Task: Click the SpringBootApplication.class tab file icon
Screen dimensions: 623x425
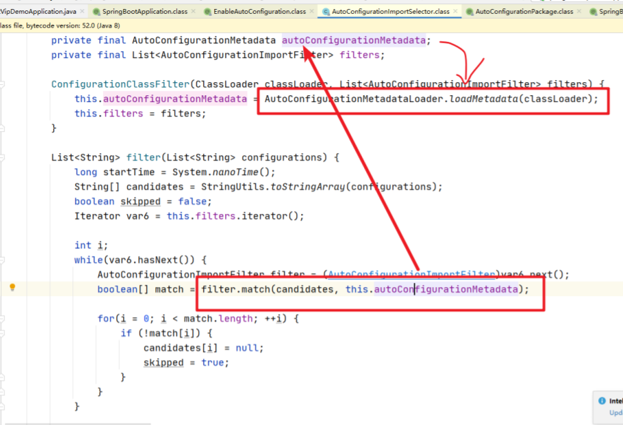Action: click(x=96, y=12)
